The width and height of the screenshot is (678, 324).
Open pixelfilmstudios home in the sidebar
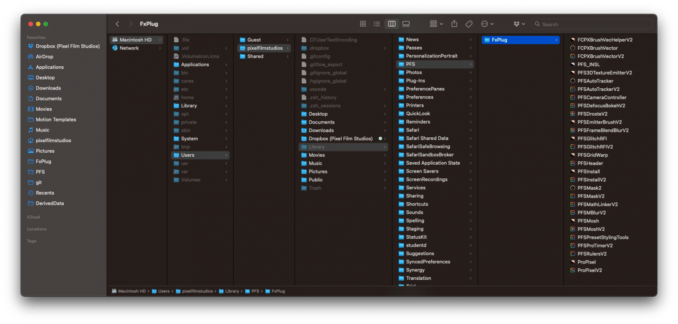(x=49, y=140)
